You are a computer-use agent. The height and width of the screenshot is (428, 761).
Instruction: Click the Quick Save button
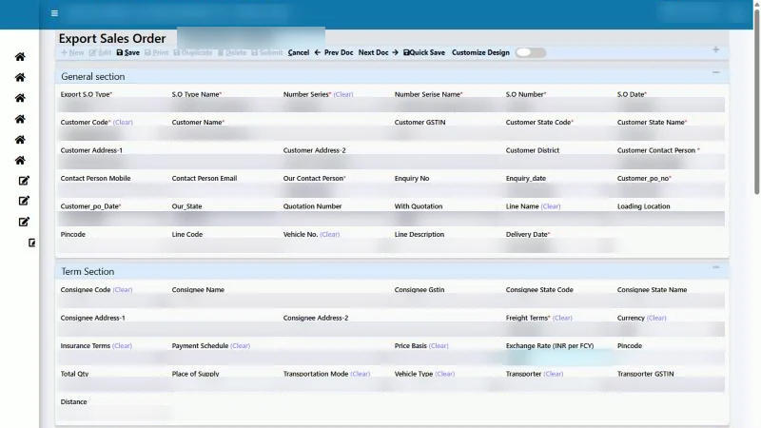(424, 52)
